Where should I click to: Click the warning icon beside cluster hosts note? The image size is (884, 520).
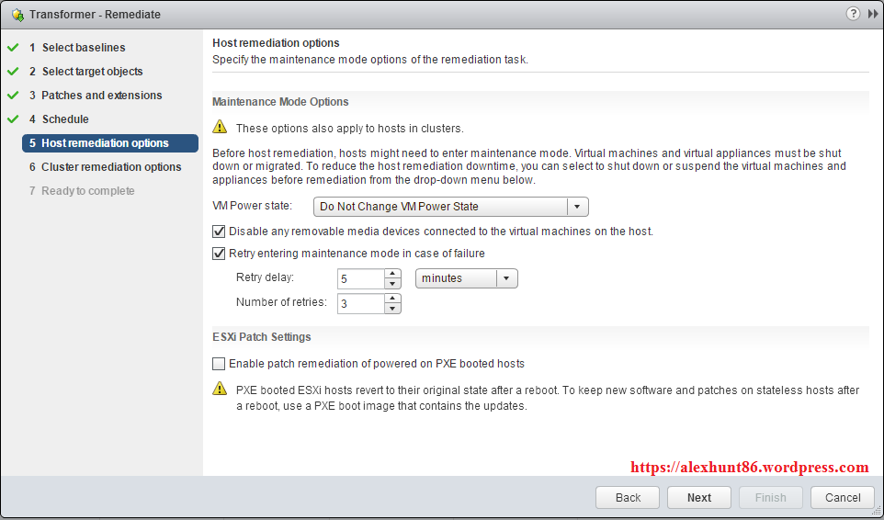tap(220, 128)
